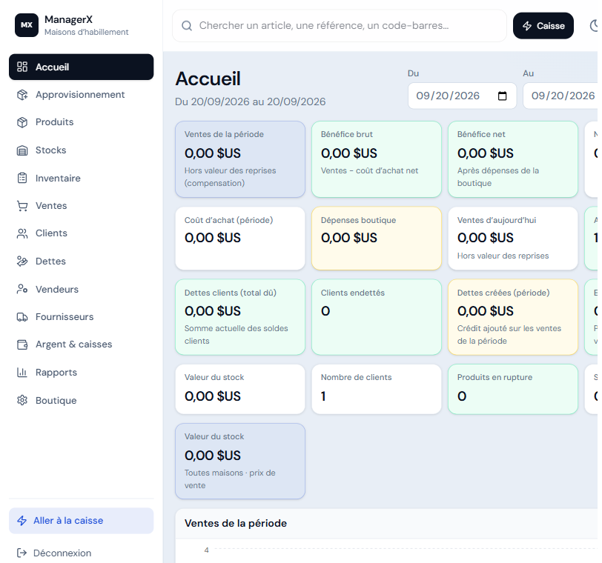Click the white Valeur du stock card

pyautogui.click(x=240, y=389)
